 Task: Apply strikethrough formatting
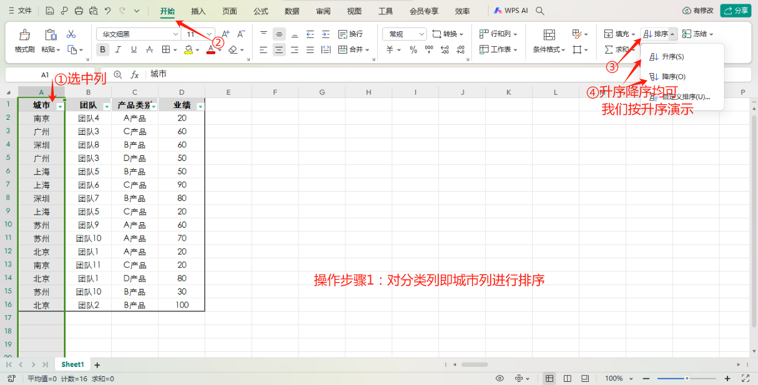click(149, 49)
